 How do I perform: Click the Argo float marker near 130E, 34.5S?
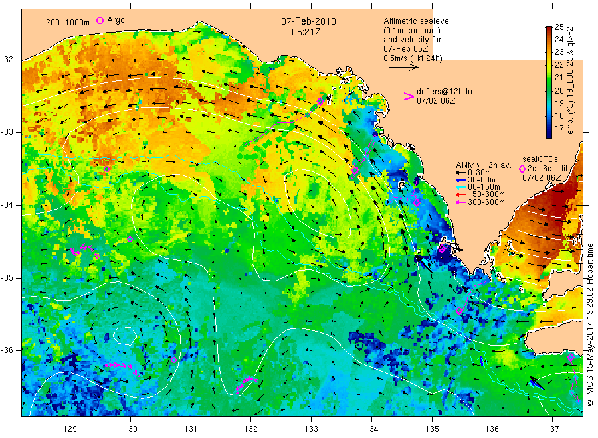pos(130,239)
